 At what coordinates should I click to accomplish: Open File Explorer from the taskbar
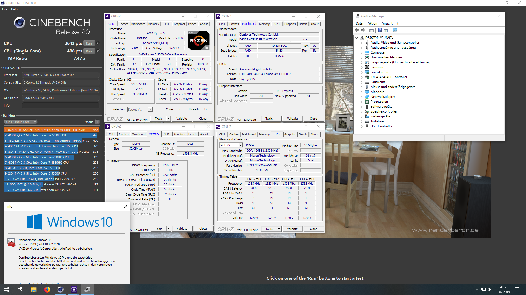(33, 290)
